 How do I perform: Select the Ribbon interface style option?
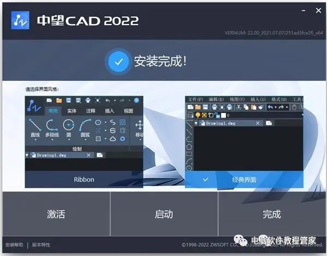click(84, 142)
